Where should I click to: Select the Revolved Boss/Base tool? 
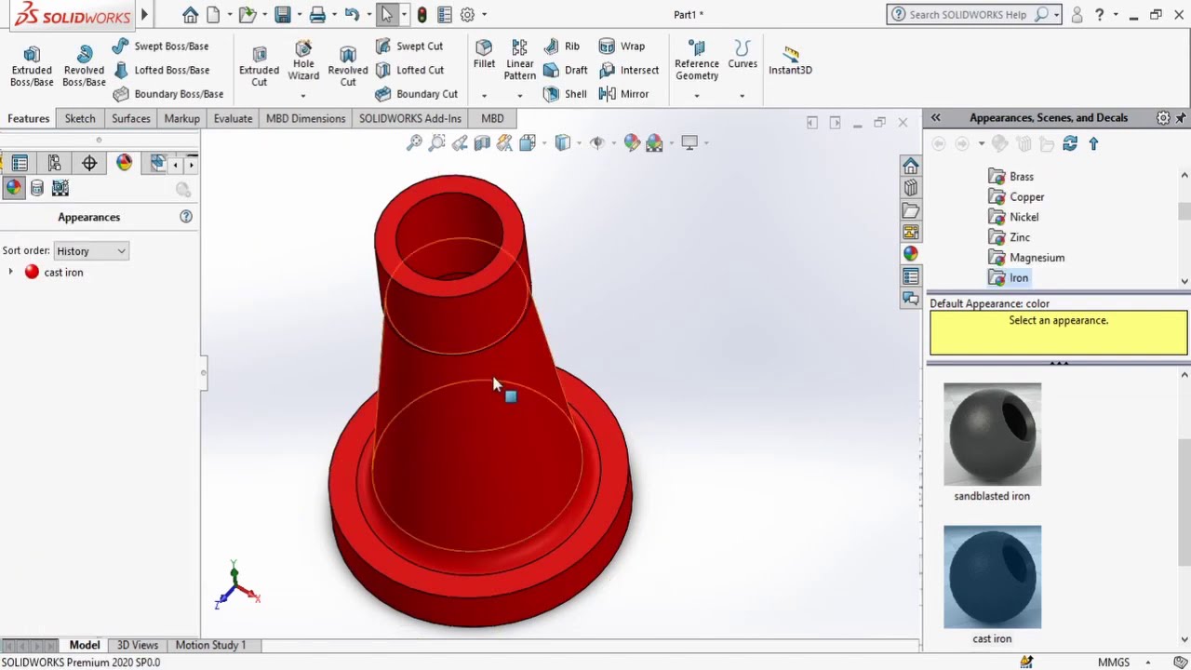click(84, 65)
